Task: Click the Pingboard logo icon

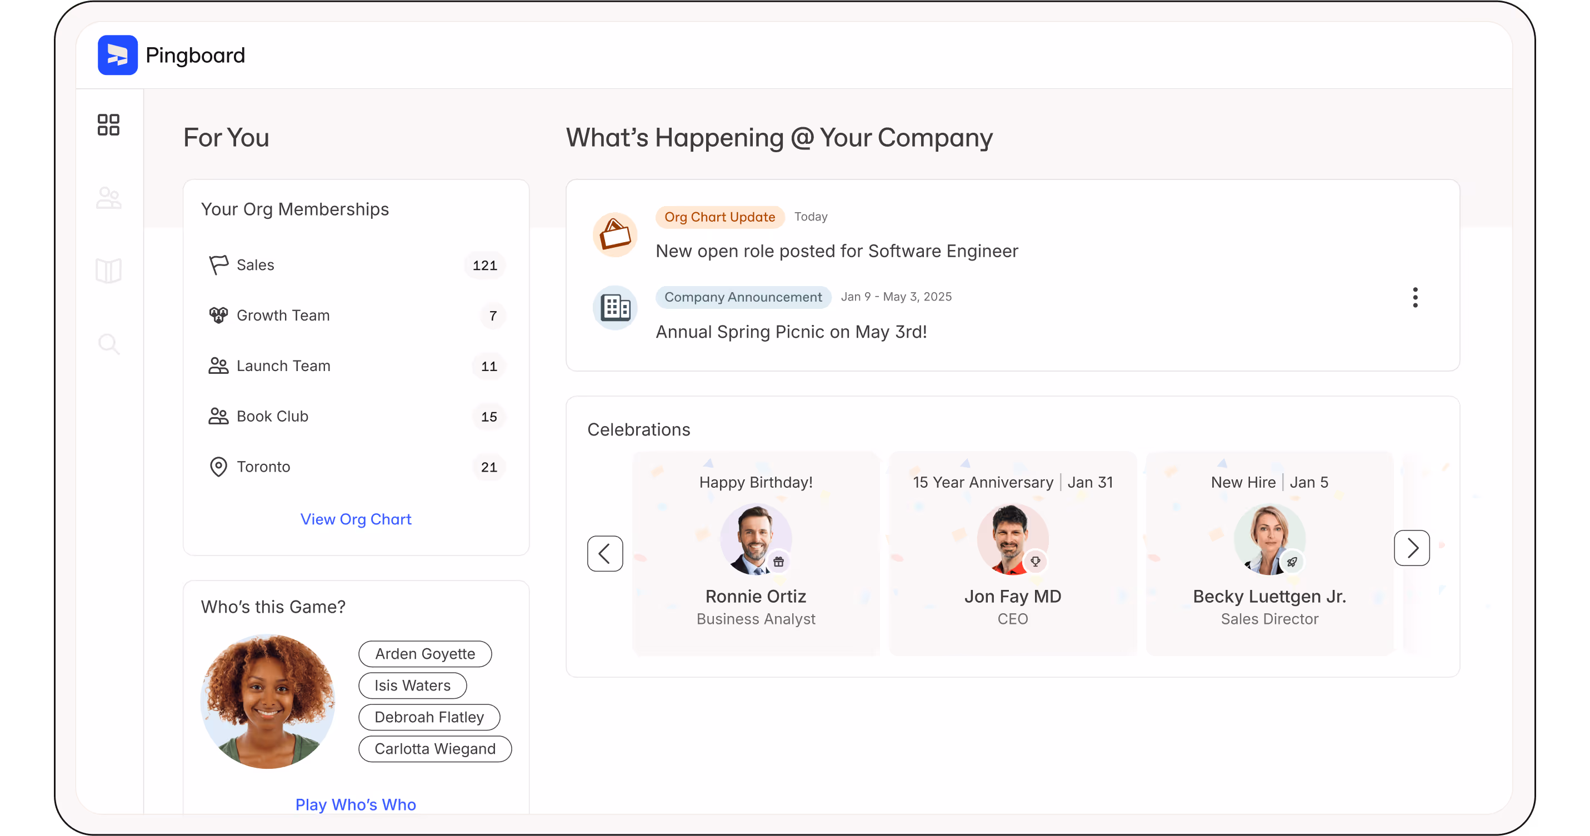Action: click(117, 55)
